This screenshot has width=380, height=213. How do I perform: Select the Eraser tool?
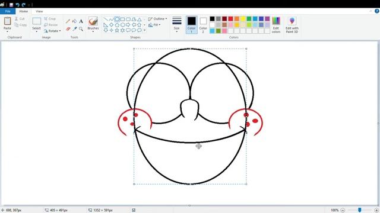pos(68,29)
